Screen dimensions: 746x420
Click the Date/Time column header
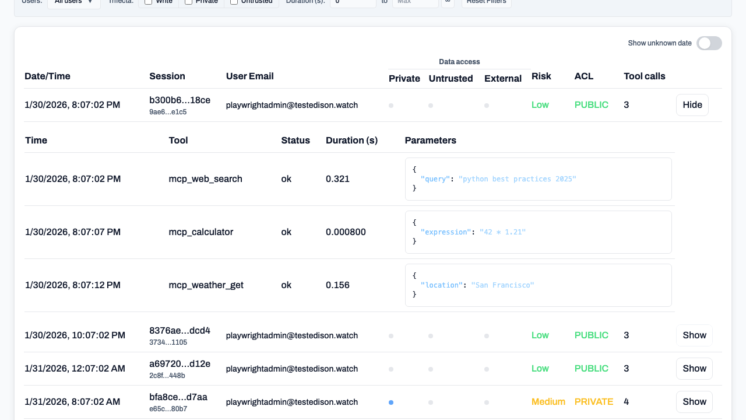[47, 76]
